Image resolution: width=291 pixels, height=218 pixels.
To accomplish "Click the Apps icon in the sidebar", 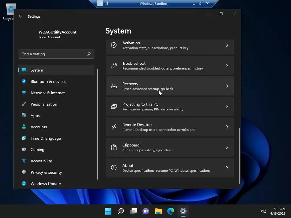I will coord(24,115).
